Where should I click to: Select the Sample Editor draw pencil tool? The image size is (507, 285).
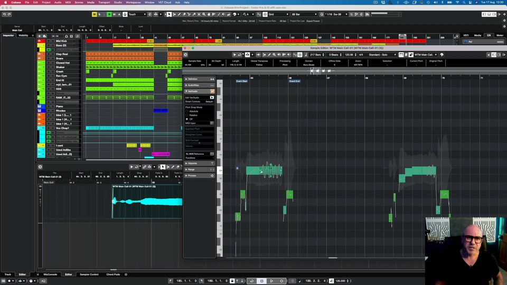(x=269, y=54)
